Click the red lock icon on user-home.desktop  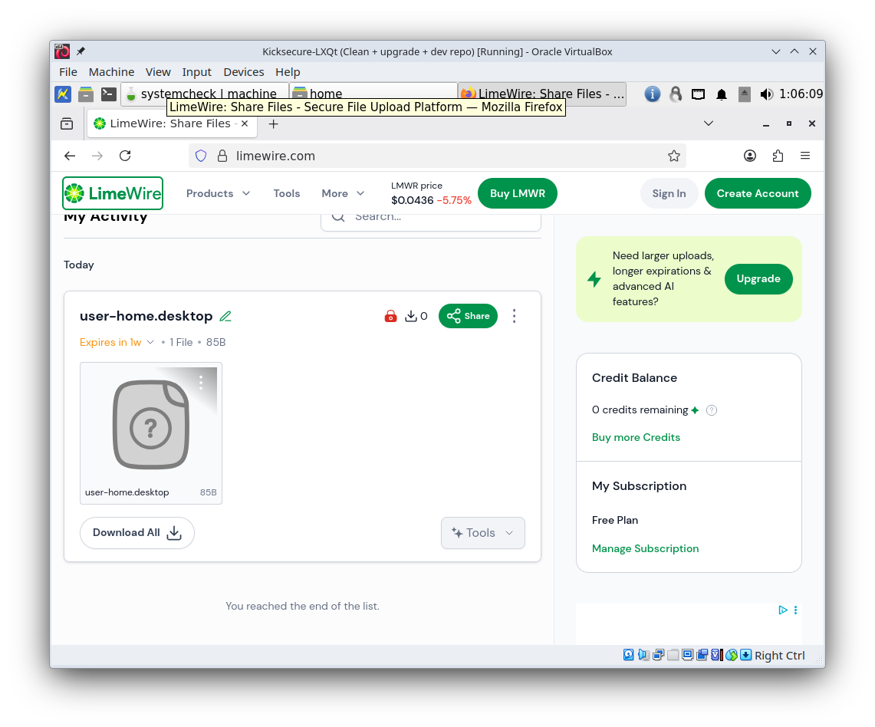[390, 316]
